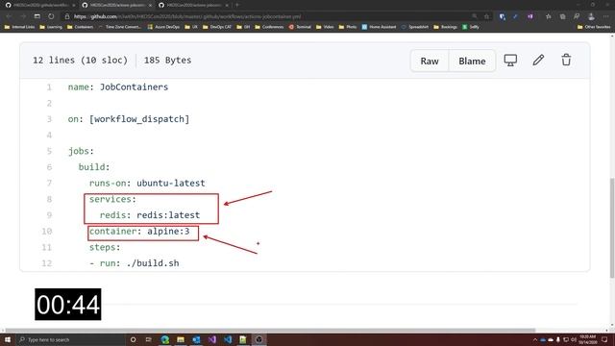The width and height of the screenshot is (615, 346).
Task: Open a new browser tab
Action: [x=237, y=5]
